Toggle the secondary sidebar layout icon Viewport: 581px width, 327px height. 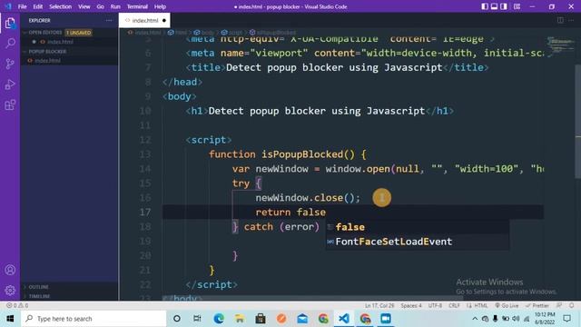504,6
